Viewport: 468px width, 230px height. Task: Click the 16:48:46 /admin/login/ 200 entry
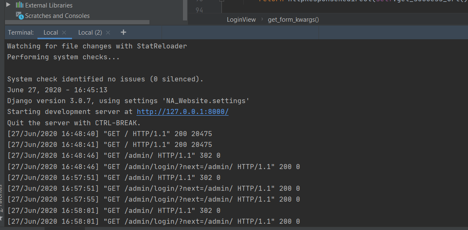click(x=153, y=167)
